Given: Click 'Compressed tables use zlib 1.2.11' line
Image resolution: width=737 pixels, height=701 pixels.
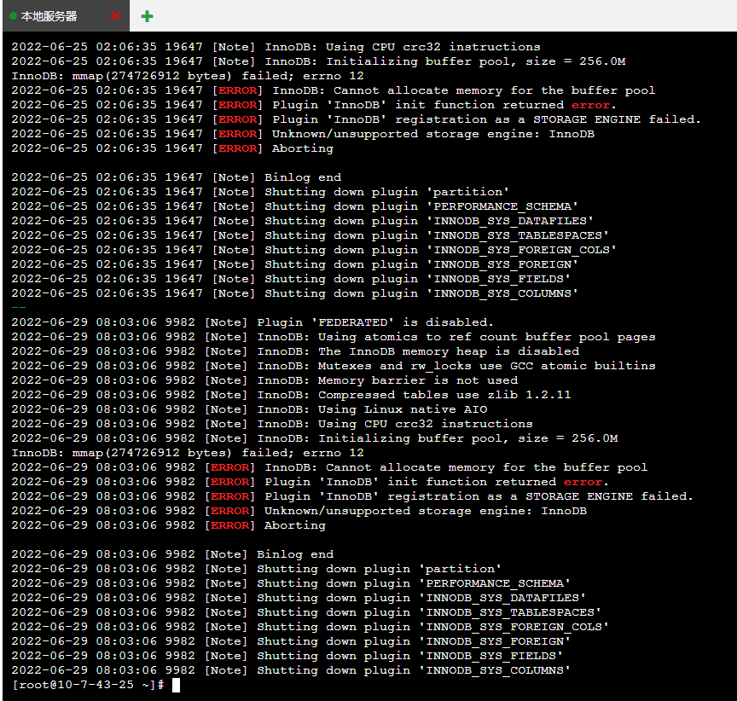Looking at the screenshot, I should tap(444, 395).
